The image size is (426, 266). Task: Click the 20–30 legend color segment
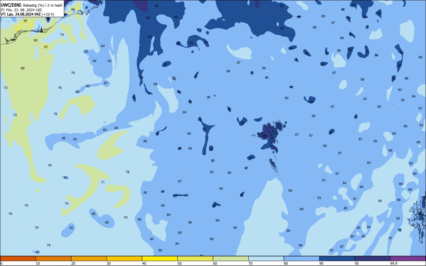(89, 258)
